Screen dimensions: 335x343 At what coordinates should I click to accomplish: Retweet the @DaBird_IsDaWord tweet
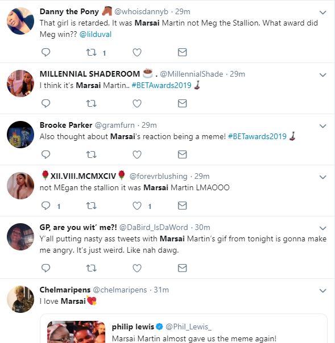coord(91,268)
